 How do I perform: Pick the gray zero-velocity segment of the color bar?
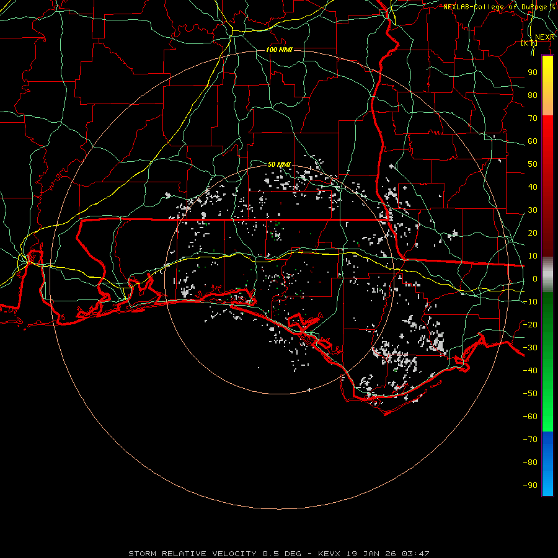coord(547,274)
